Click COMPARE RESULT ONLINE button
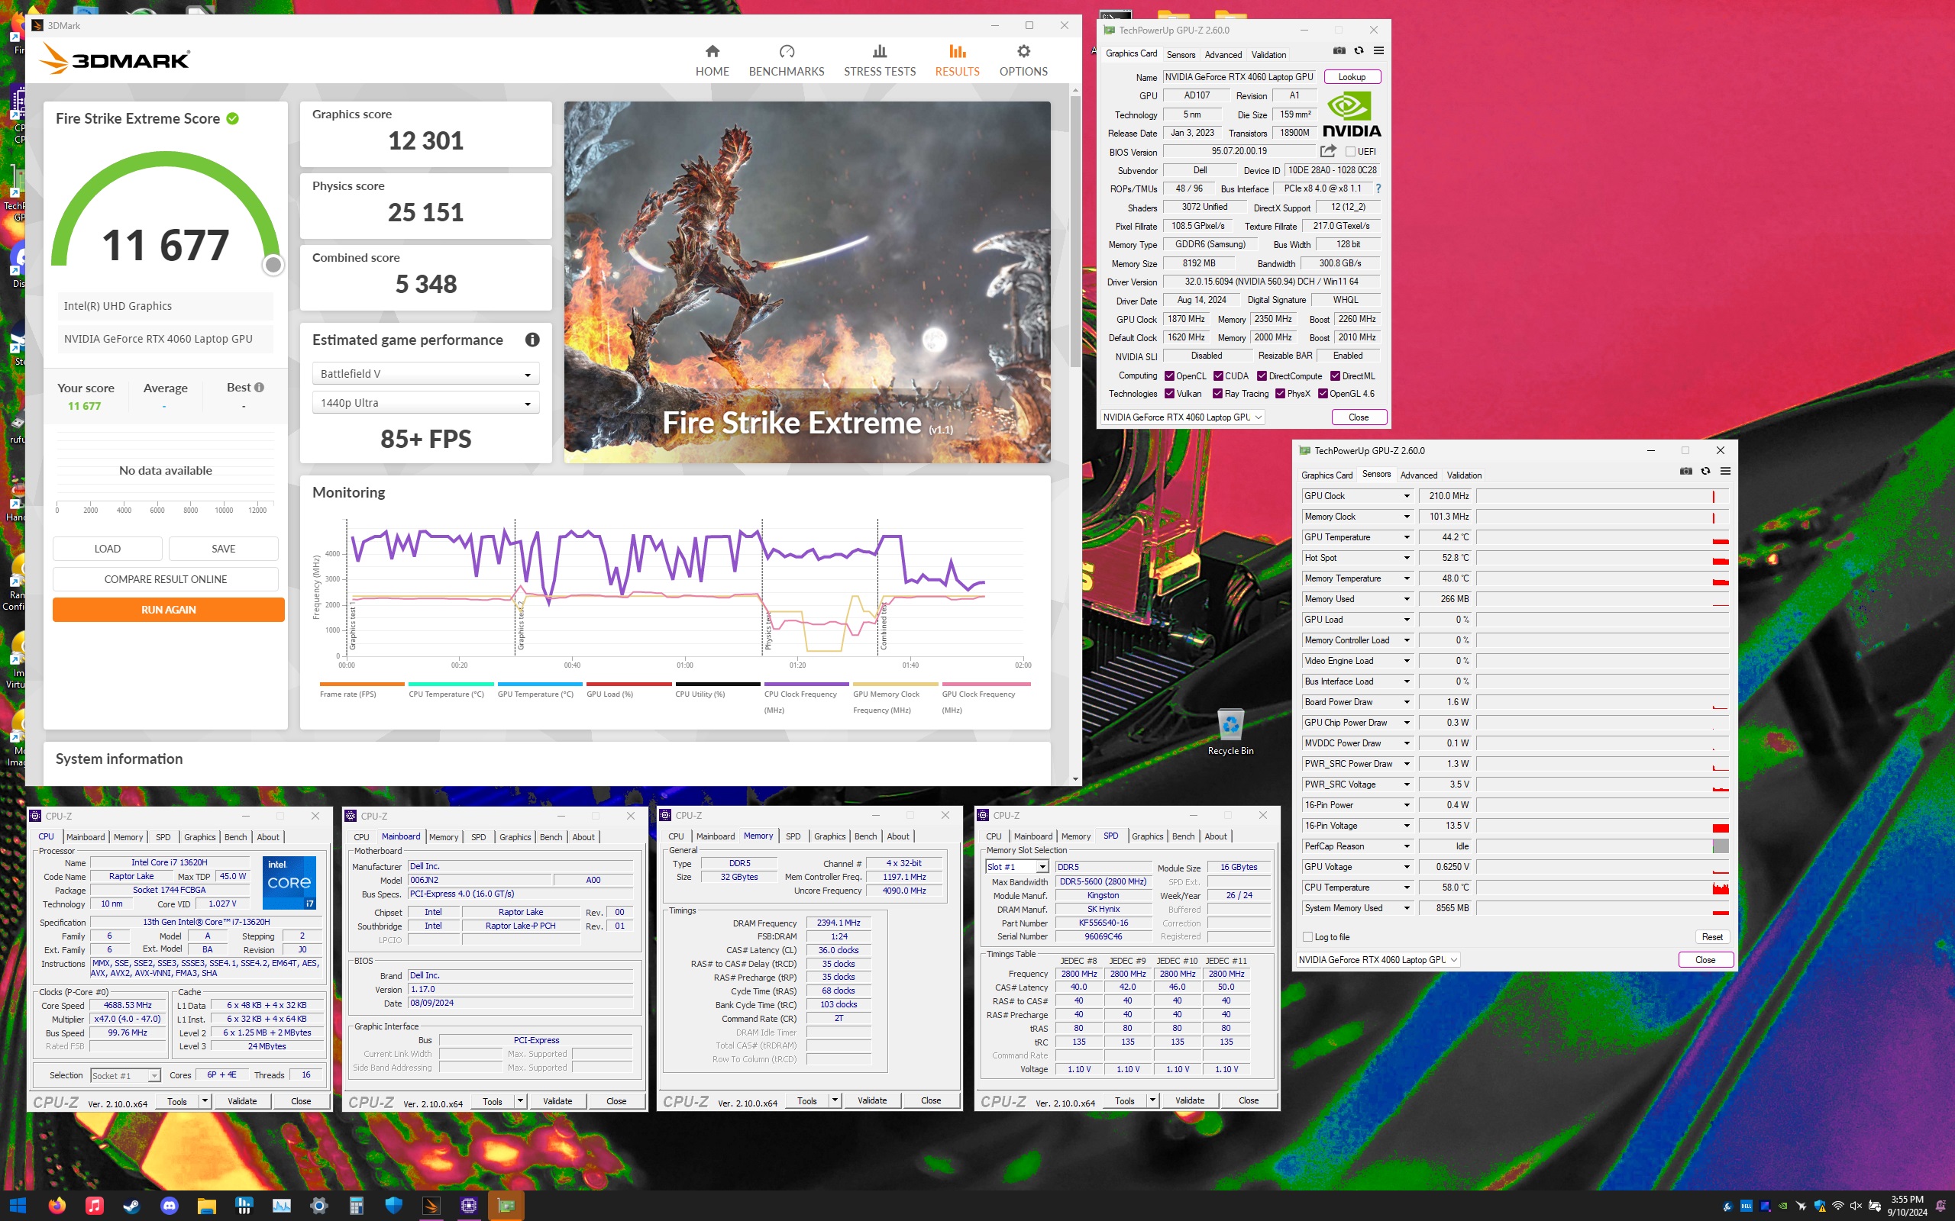Screen dimensions: 1955x1221 pyautogui.click(x=166, y=579)
